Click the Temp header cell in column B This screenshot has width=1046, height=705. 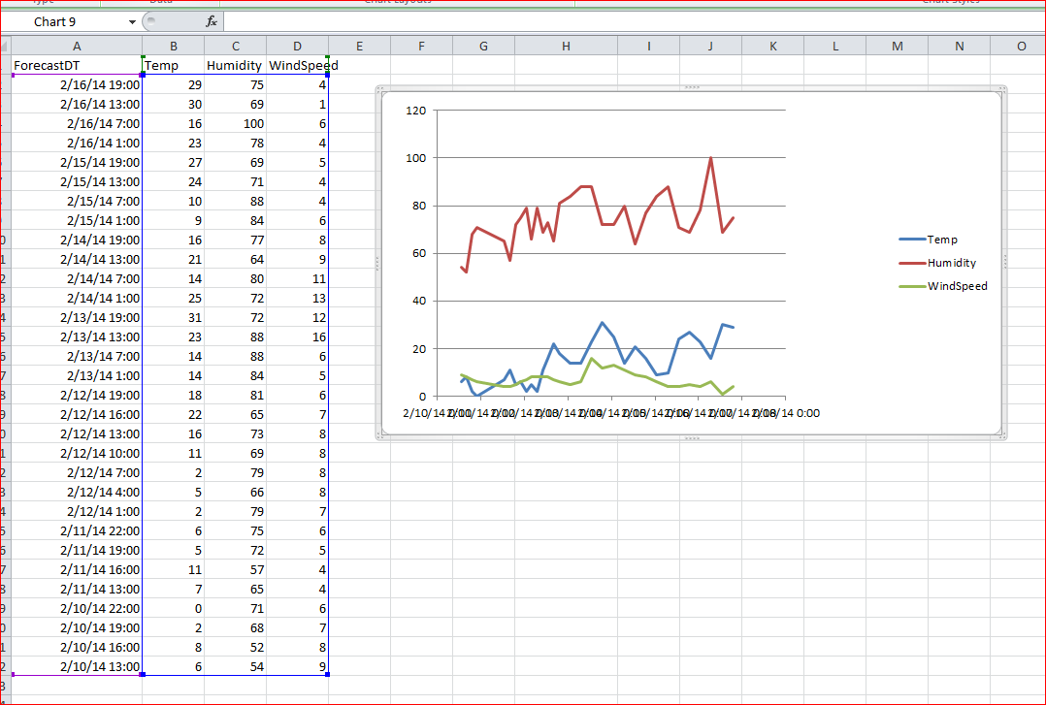(174, 65)
